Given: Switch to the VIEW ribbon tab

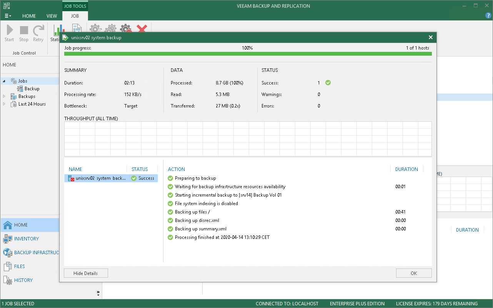Looking at the screenshot, I should point(52,16).
